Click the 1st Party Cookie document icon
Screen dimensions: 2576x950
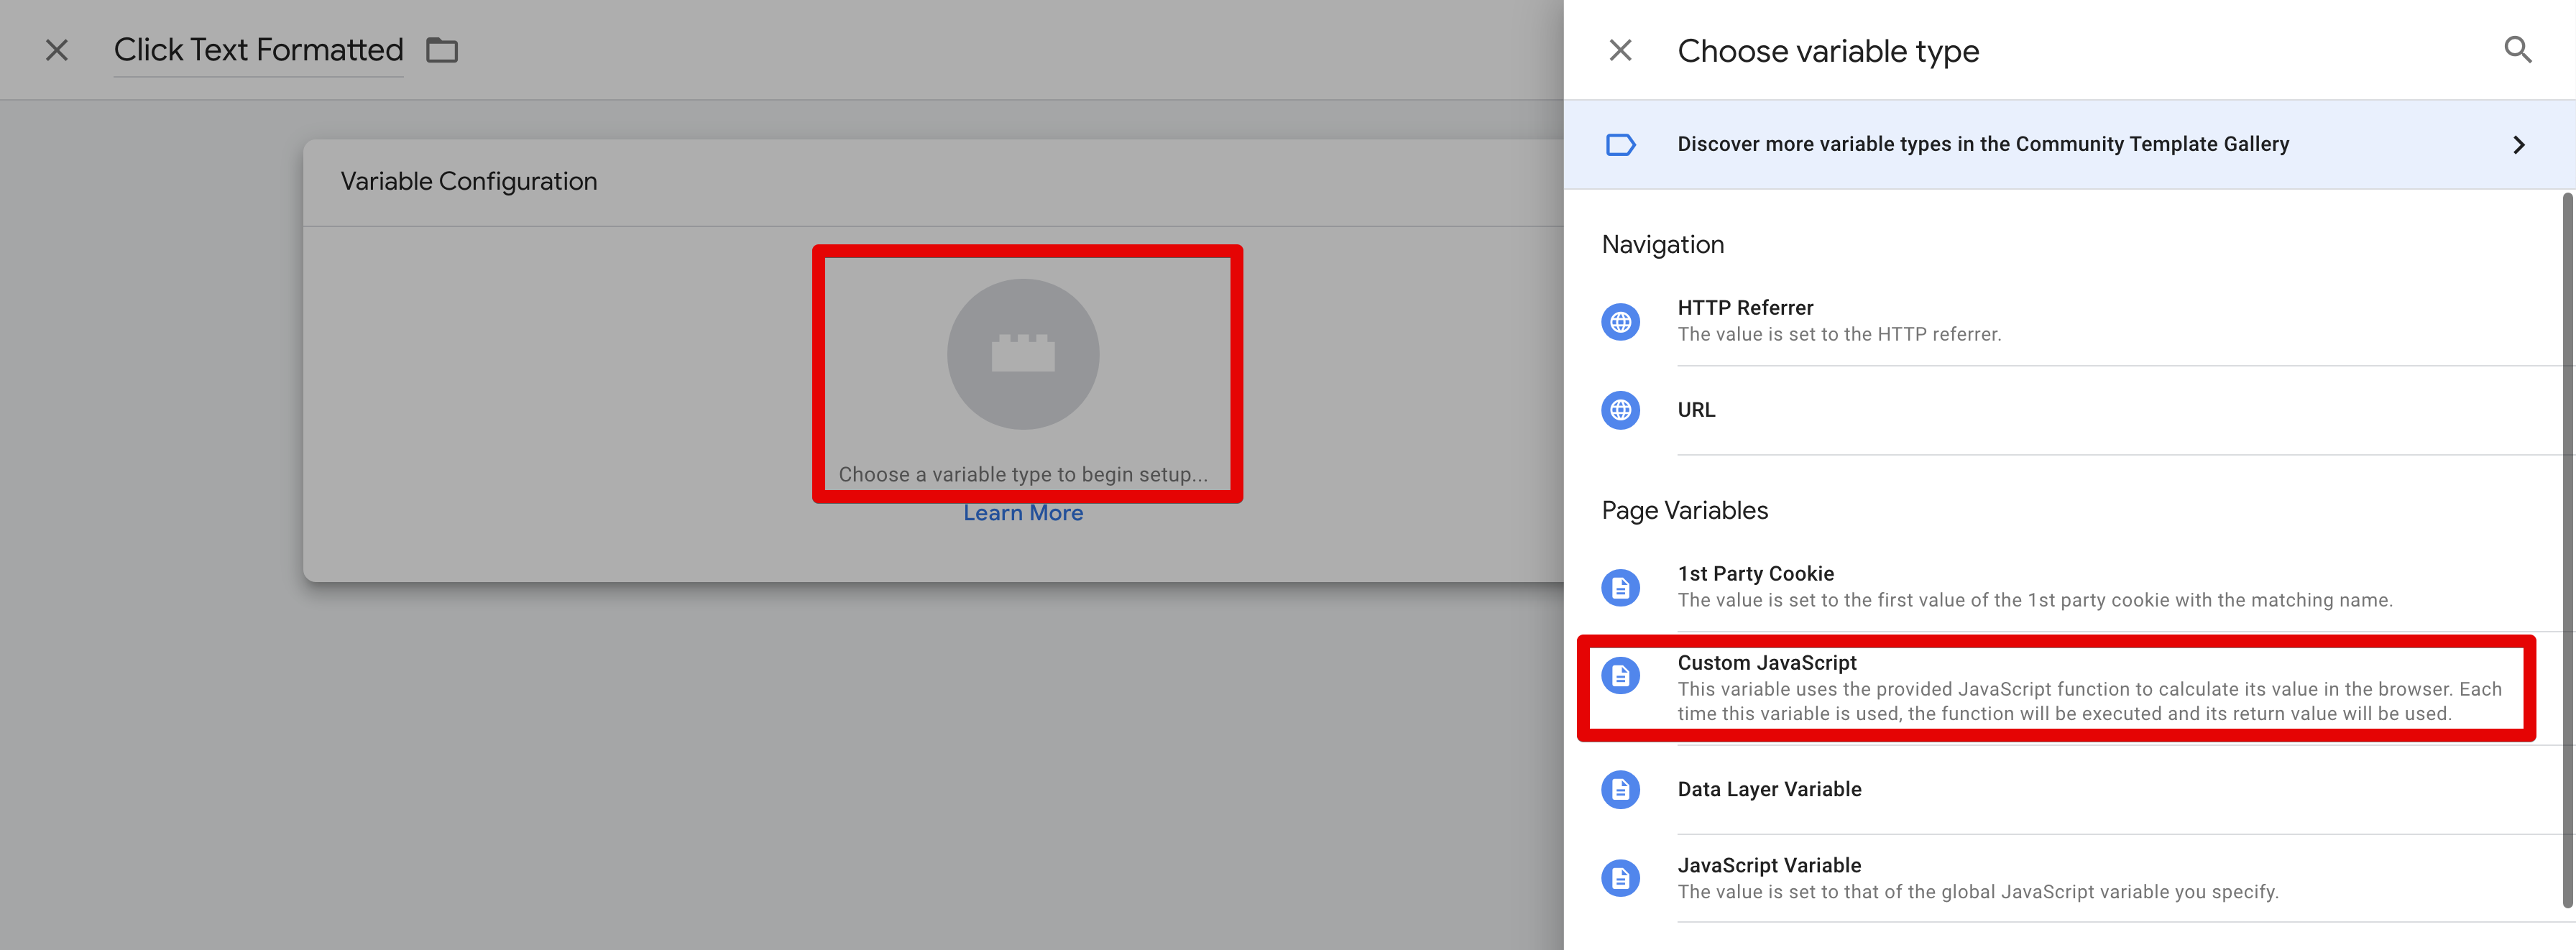(x=1620, y=588)
